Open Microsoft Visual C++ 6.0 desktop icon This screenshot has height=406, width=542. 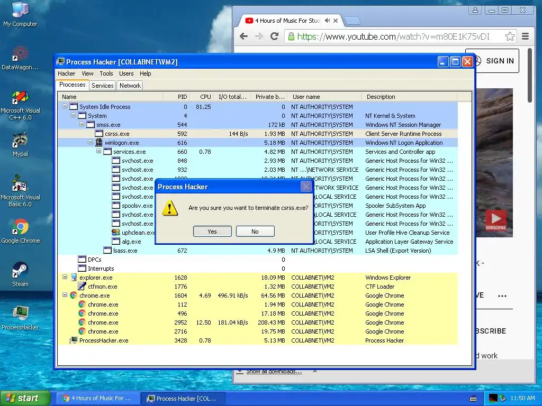point(20,105)
